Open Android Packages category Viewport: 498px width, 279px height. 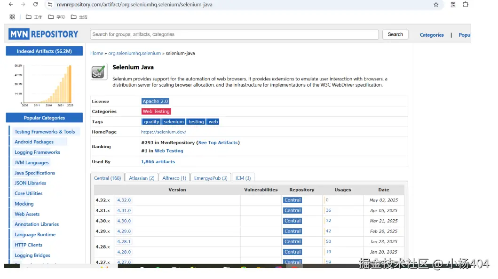pos(34,142)
